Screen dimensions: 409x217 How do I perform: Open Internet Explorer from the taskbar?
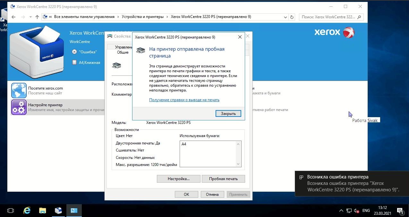pyautogui.click(x=27, y=211)
